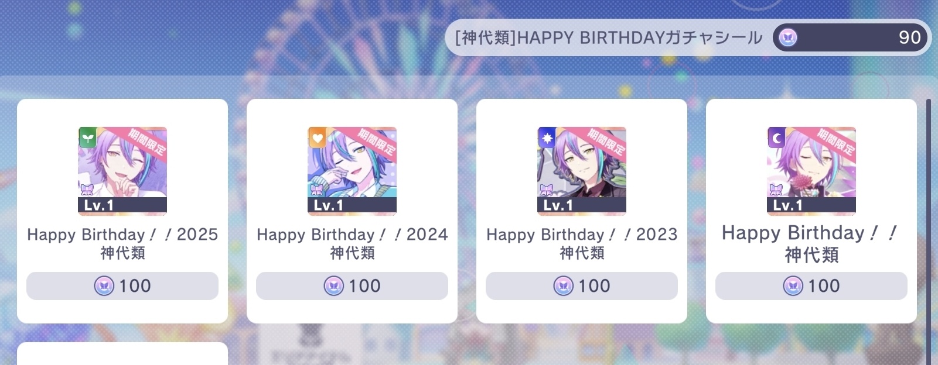Exchange 100 seals for the 2023 card
The height and width of the screenshot is (365, 938).
coord(582,286)
